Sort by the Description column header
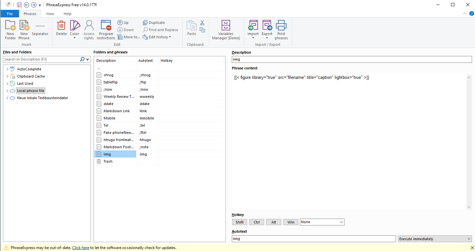The image size is (475, 251). [115, 61]
